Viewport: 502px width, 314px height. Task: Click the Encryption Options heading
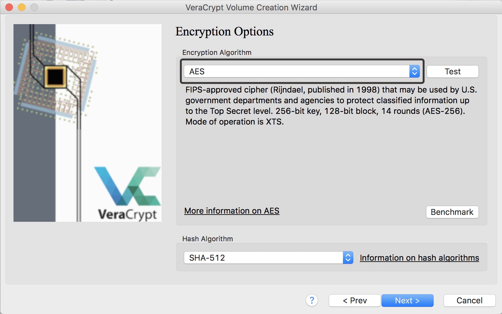click(x=224, y=32)
